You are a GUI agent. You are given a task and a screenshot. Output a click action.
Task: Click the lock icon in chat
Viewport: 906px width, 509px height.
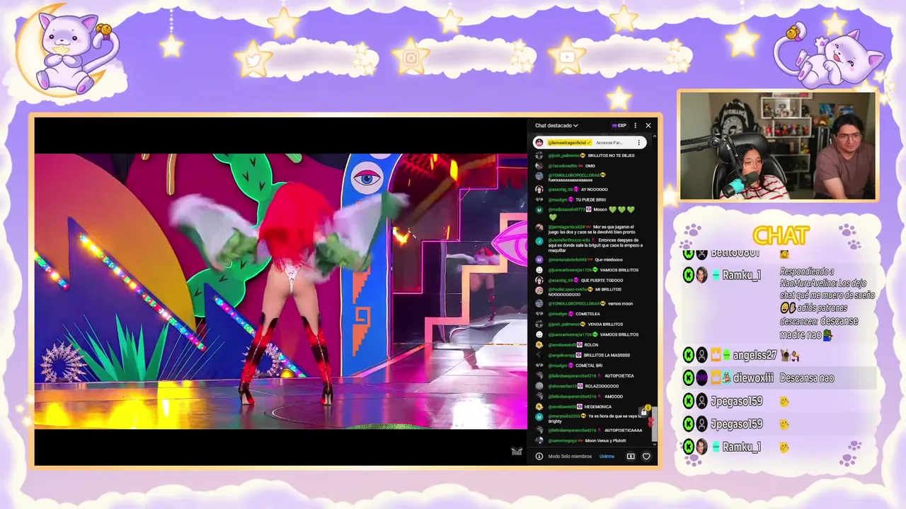coord(643,411)
